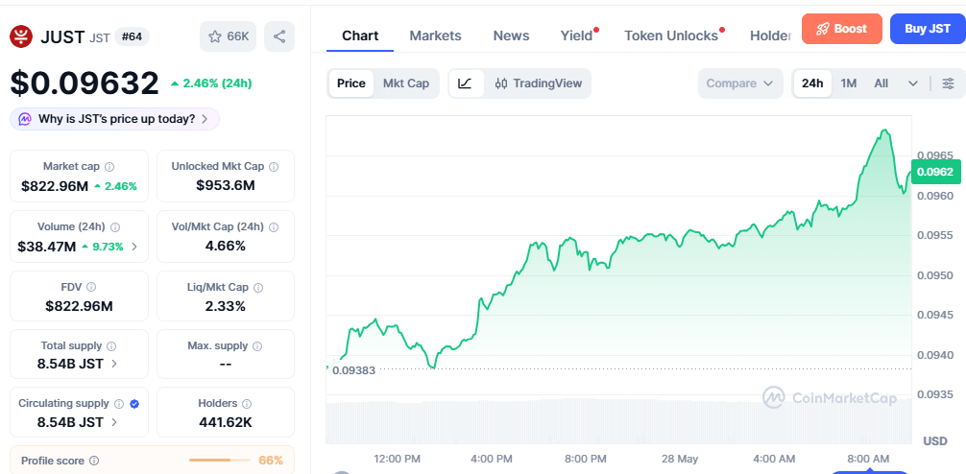The image size is (966, 474).
Task: Click Total supply info icon
Action: pos(110,346)
